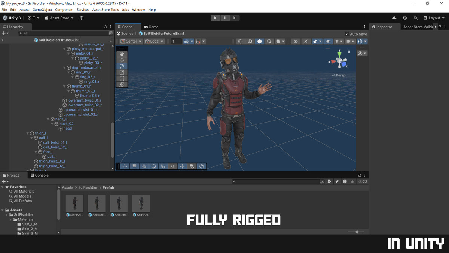Screen dimensions: 449x253
Task: Click the wireframe draw mode globe icon
Action: tap(241, 42)
